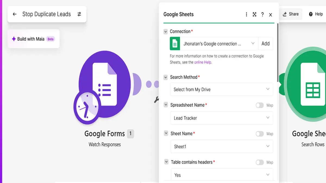Image resolution: width=326 pixels, height=183 pixels.
Task: Click the Search Rows label
Action: (x=313, y=145)
